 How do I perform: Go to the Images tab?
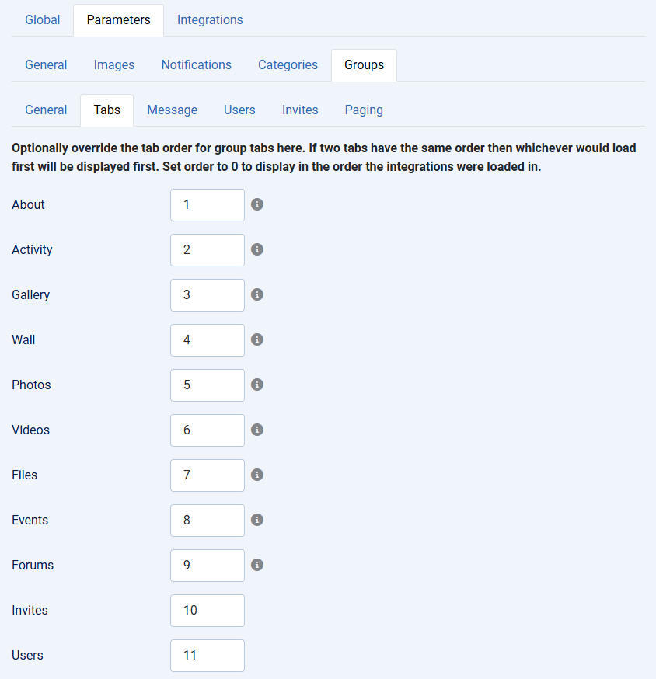[114, 65]
